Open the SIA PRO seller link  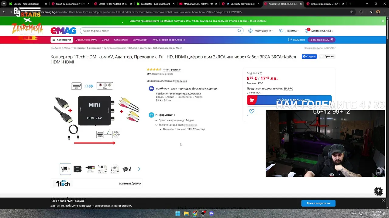(x=288, y=89)
